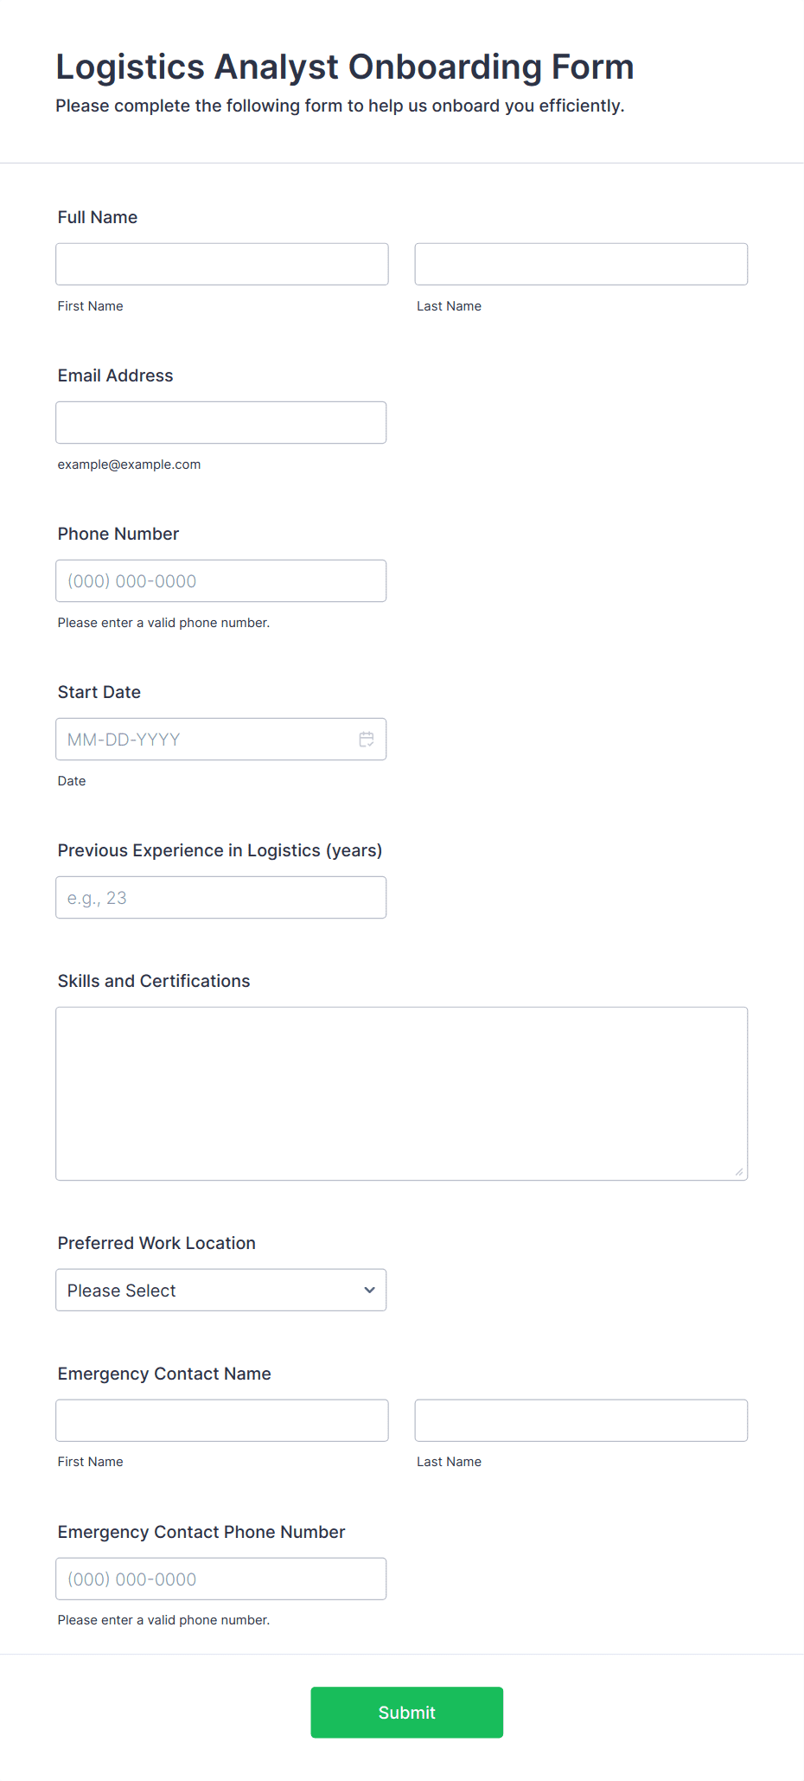Focus the Full Name first name field
This screenshot has width=804, height=1781.
(x=222, y=264)
